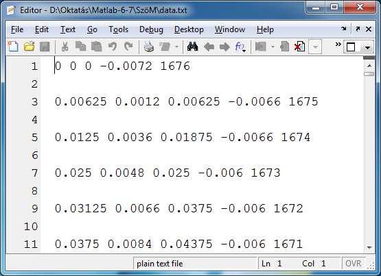Viewport: 381px width, 276px height.
Task: Click line number 1 in margin
Action: pos(34,66)
